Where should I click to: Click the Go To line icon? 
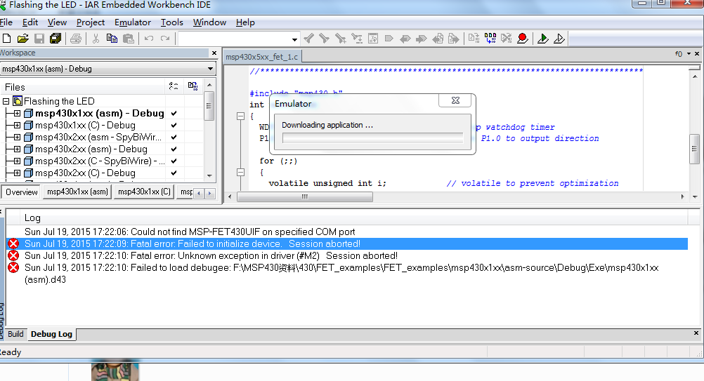tap(373, 39)
